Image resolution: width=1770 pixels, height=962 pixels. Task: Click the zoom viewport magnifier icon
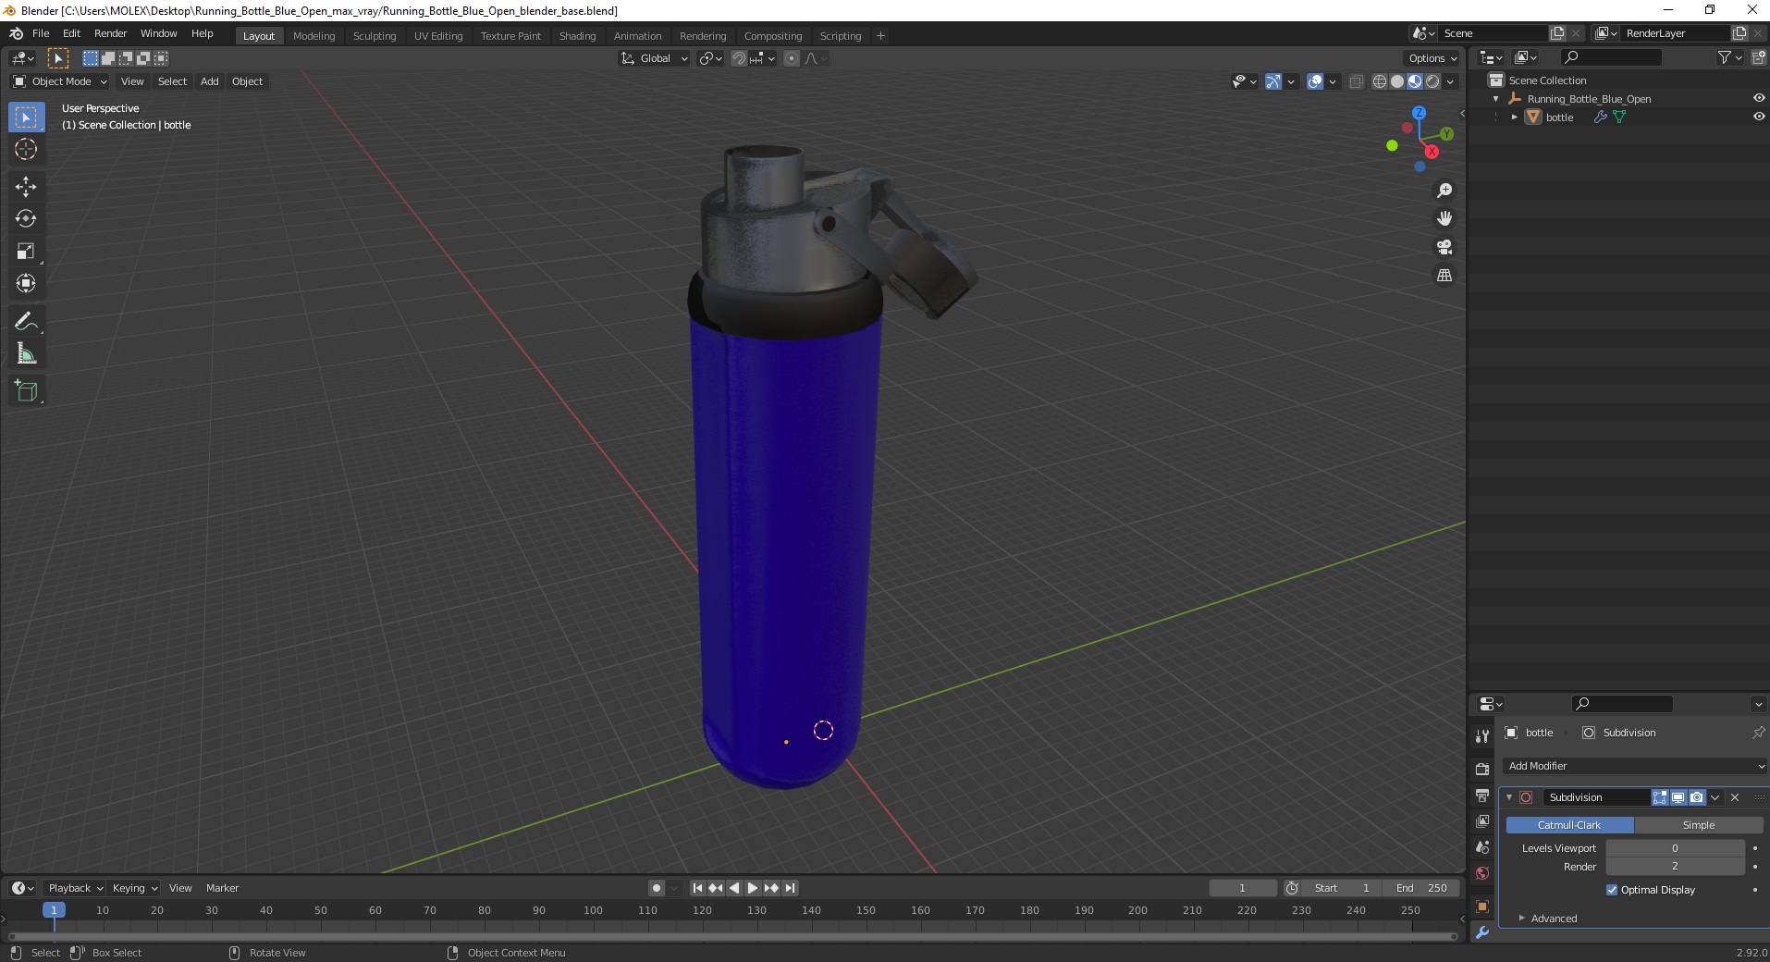click(1444, 191)
